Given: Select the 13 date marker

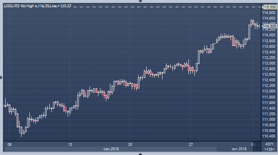Looking at the screenshot, I should pyautogui.click(x=70, y=145).
